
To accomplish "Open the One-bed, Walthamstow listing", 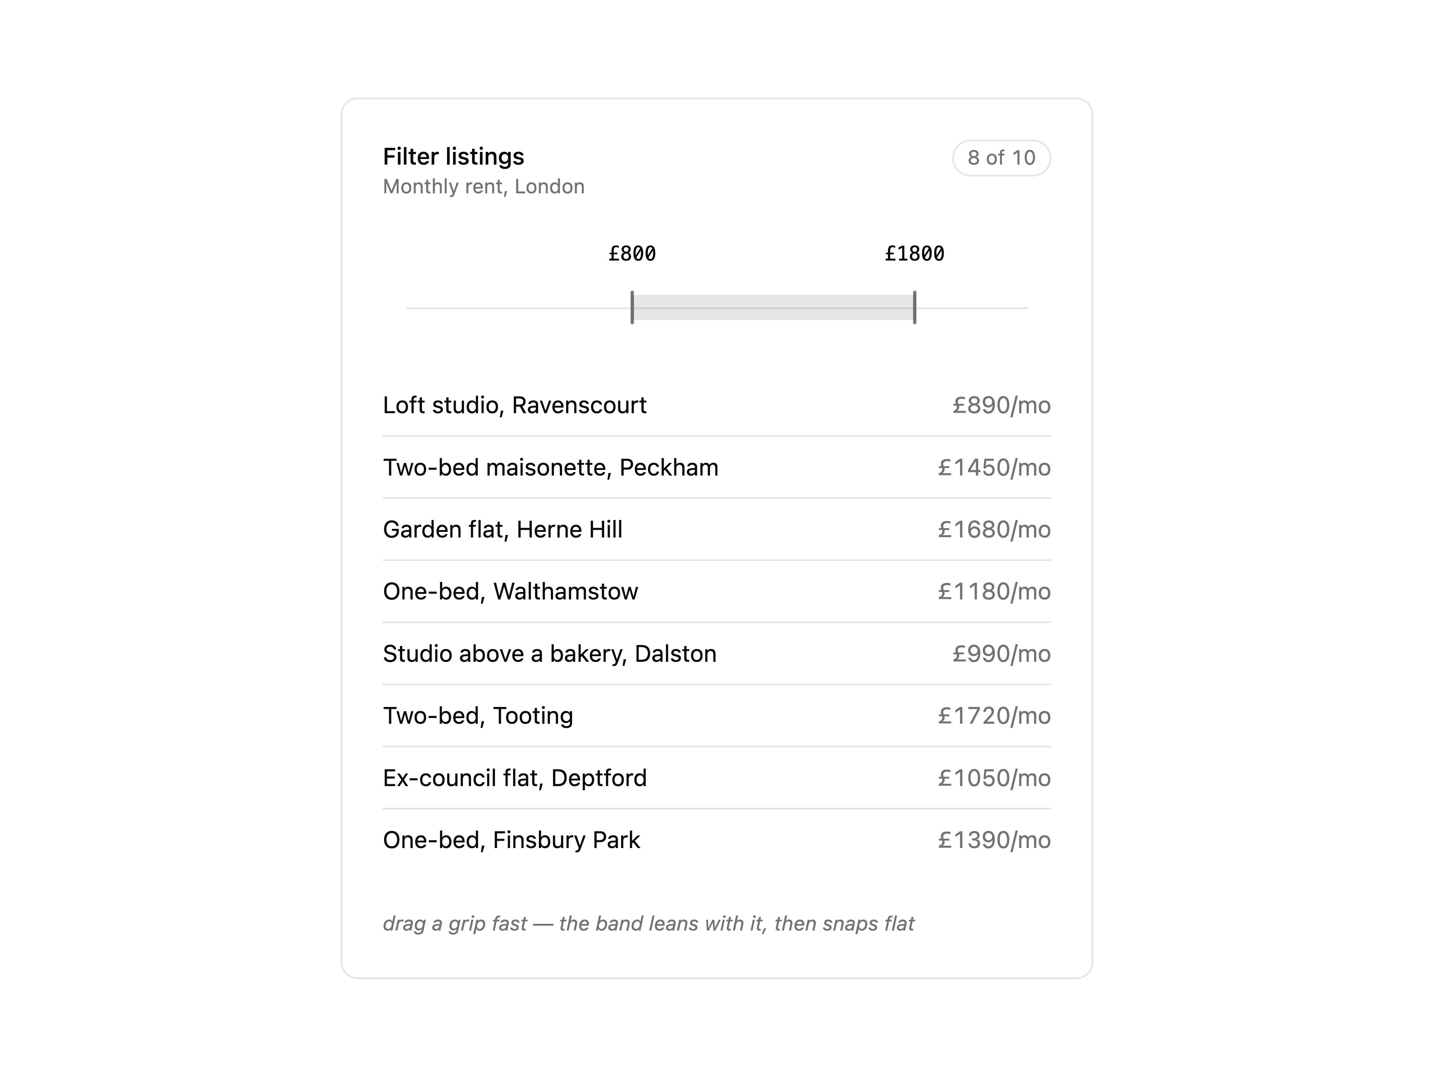I will tap(716, 592).
